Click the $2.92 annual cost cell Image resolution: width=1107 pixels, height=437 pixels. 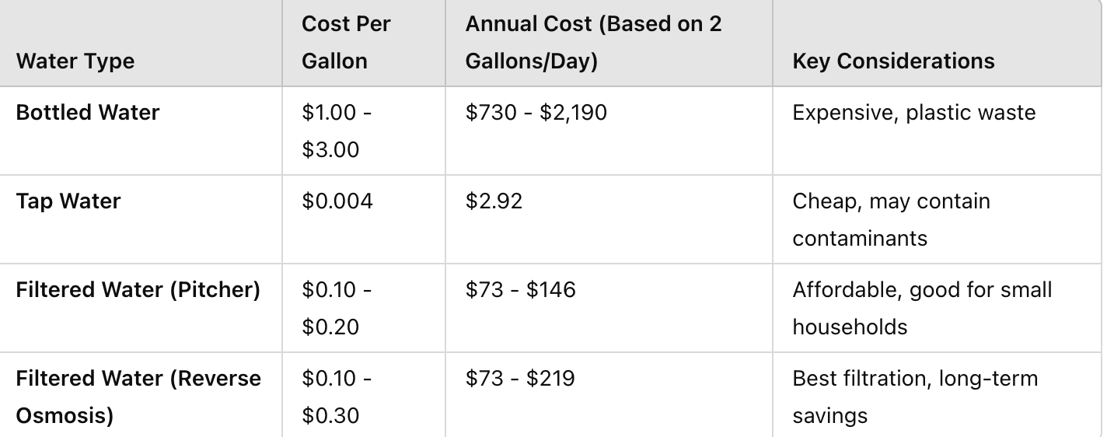pos(494,201)
